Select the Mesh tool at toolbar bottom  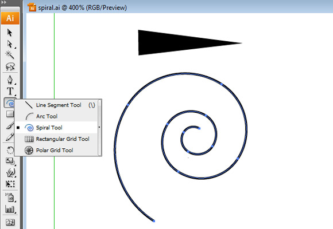point(10,222)
